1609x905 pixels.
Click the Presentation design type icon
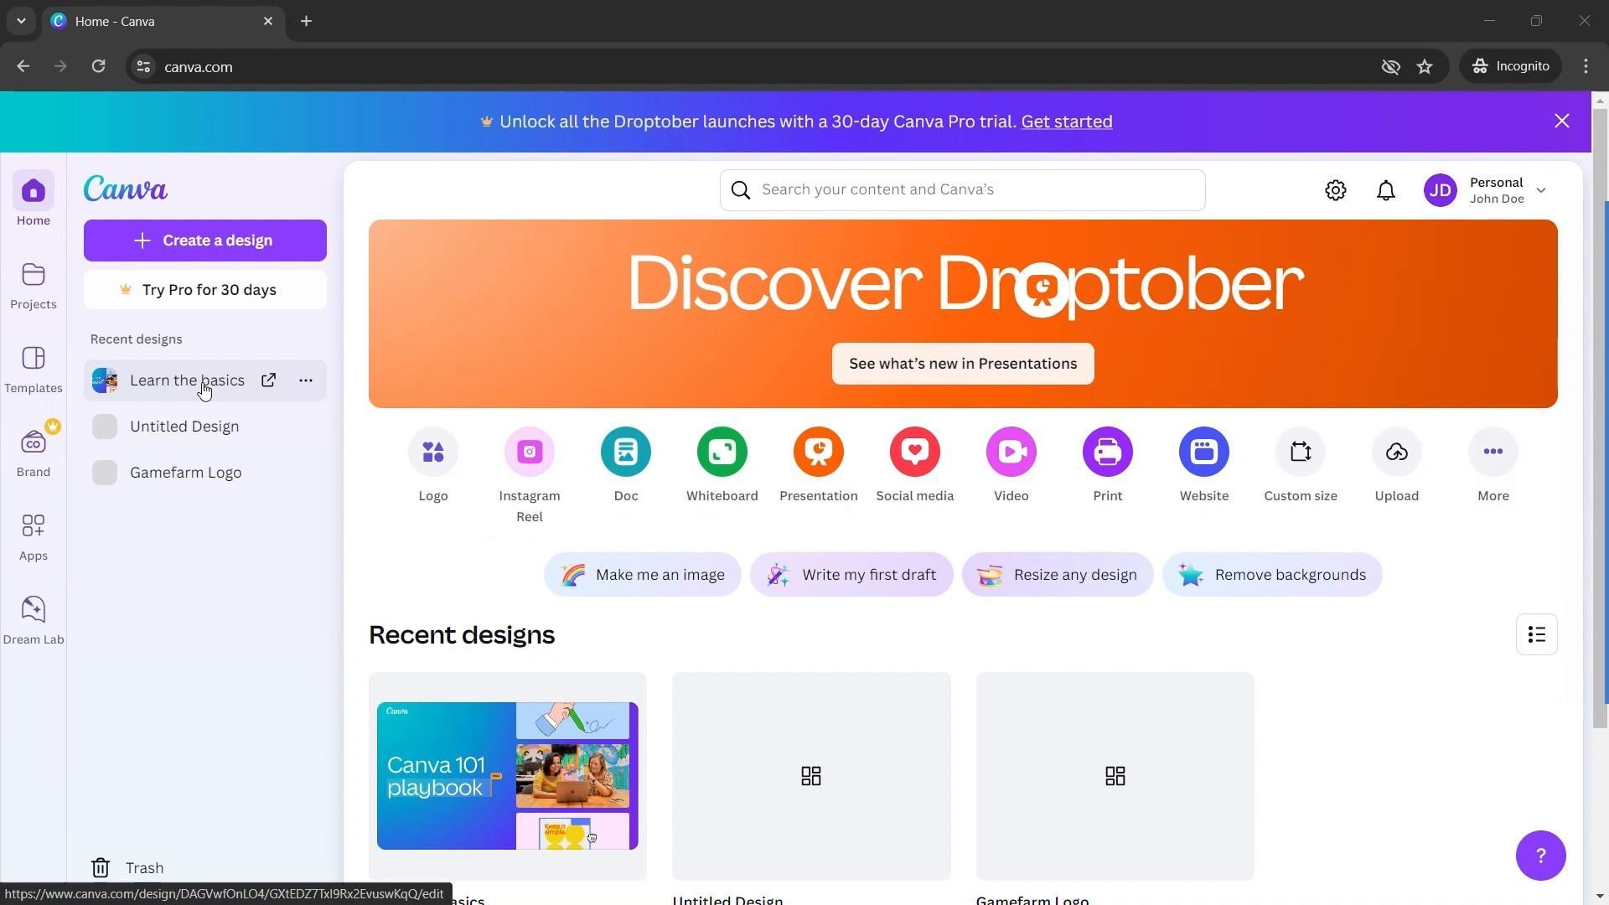[x=818, y=452]
